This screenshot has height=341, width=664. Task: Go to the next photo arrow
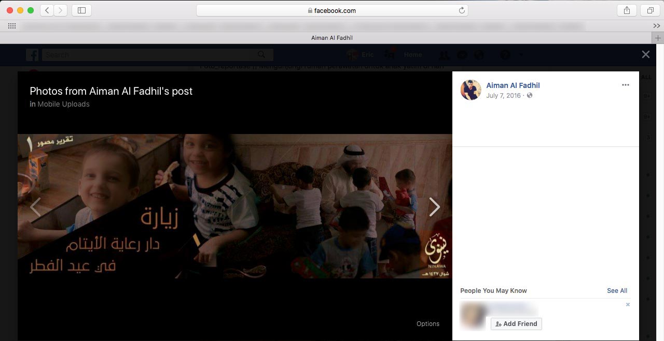(434, 207)
